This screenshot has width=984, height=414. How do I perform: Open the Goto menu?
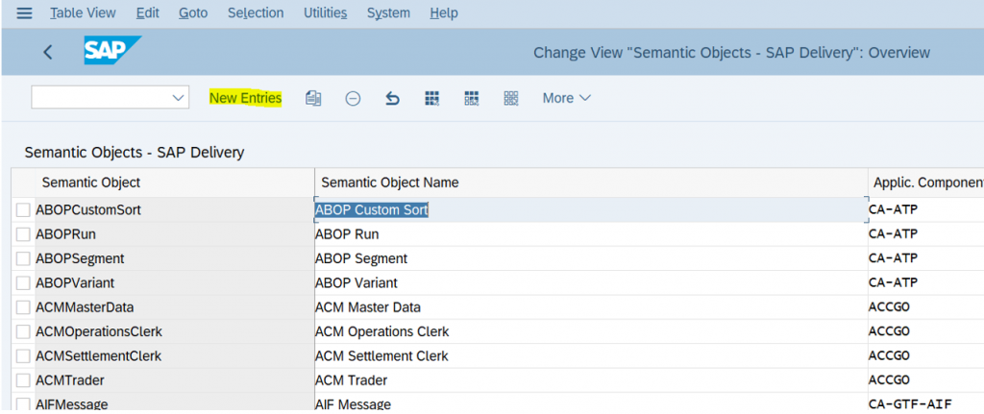[x=193, y=12]
